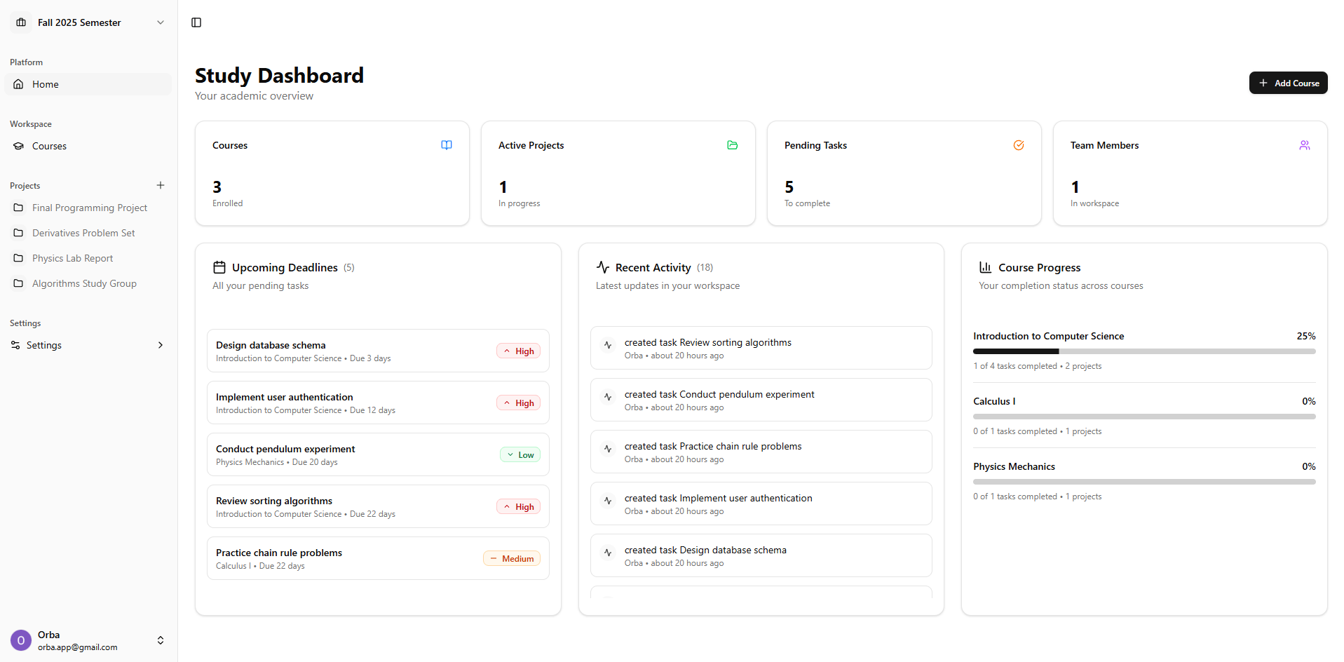
Task: Open the Orba account switcher chevron
Action: tap(161, 640)
